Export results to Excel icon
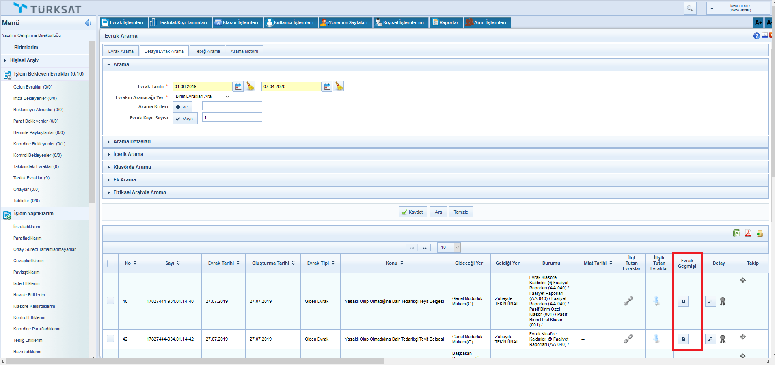This screenshot has width=775, height=365. pos(736,233)
